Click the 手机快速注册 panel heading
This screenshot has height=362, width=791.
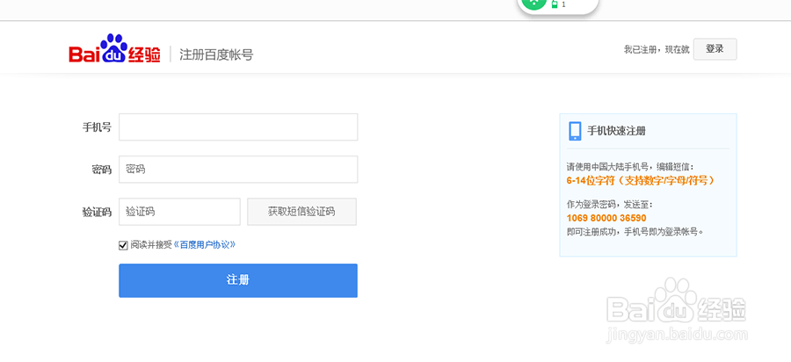click(x=616, y=131)
